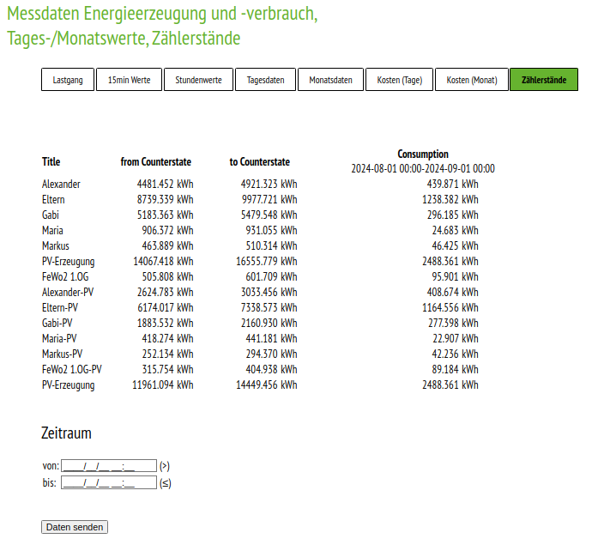Click consumption value 22.907 kWh
604x545 pixels.
click(456, 338)
